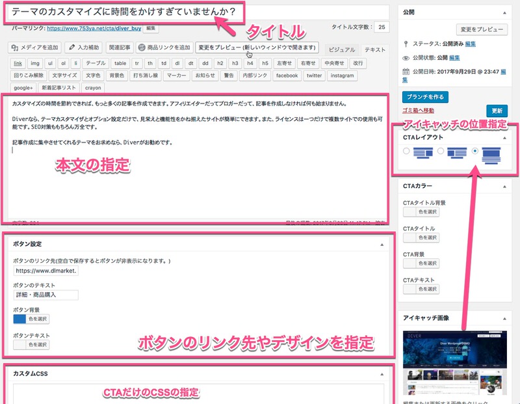Apply 右寄せ alignment
Image resolution: width=520 pixels, height=404 pixels.
click(x=308, y=63)
